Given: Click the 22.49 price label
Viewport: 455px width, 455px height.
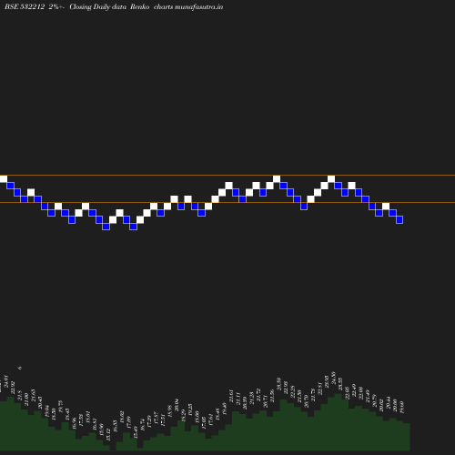Looking at the screenshot, I should pos(354,390).
